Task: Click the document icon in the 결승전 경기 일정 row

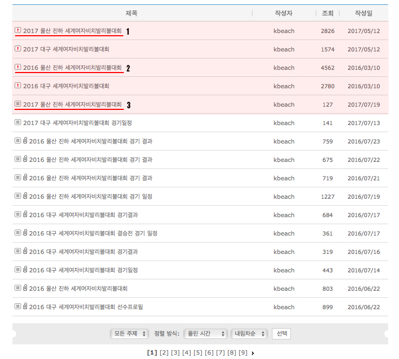Action: click(x=17, y=233)
